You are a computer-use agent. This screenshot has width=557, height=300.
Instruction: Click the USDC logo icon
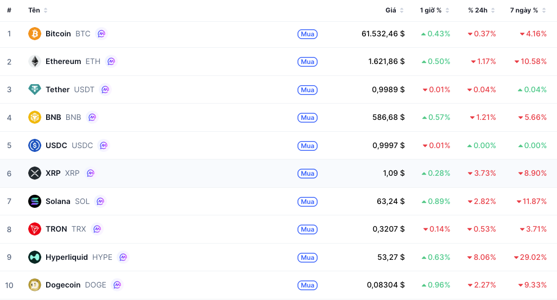coord(34,145)
